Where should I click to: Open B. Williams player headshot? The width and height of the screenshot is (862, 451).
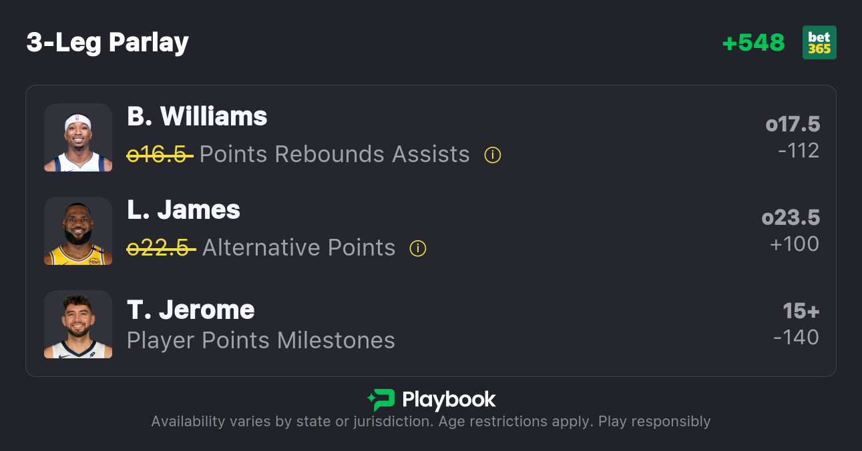point(78,137)
